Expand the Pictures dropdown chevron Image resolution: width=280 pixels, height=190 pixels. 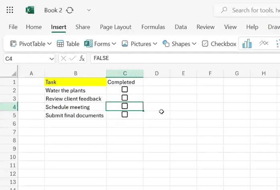pyautogui.click(x=155, y=44)
